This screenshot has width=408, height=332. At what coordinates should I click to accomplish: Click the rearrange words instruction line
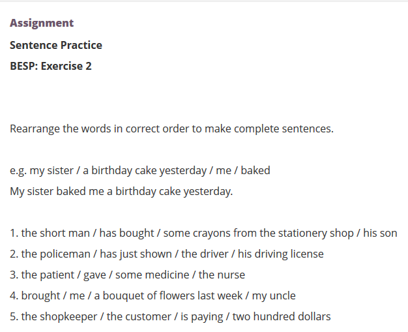tap(171, 129)
